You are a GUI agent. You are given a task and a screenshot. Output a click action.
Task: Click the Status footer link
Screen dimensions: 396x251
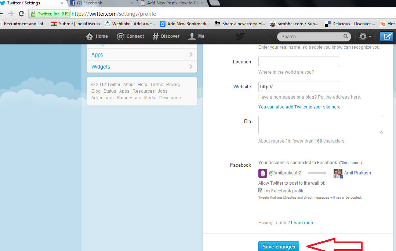pos(110,91)
